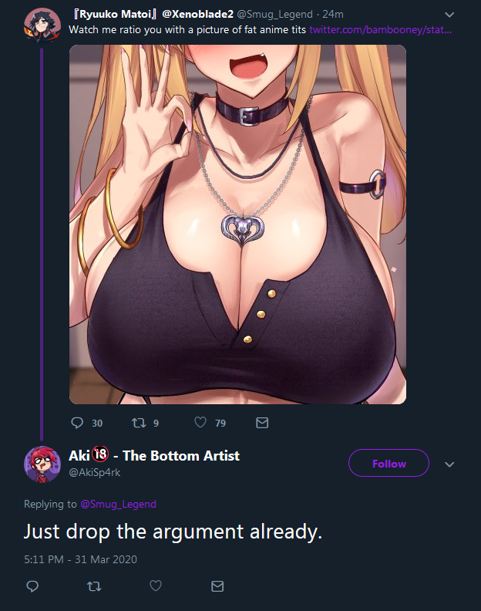Click the Aki - The Bottom Artist name
The height and width of the screenshot is (611, 481).
[x=154, y=455]
